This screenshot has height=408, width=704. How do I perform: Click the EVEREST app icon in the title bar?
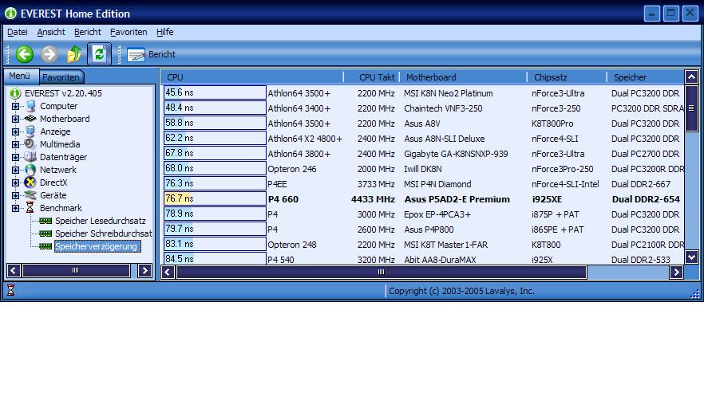pyautogui.click(x=11, y=14)
